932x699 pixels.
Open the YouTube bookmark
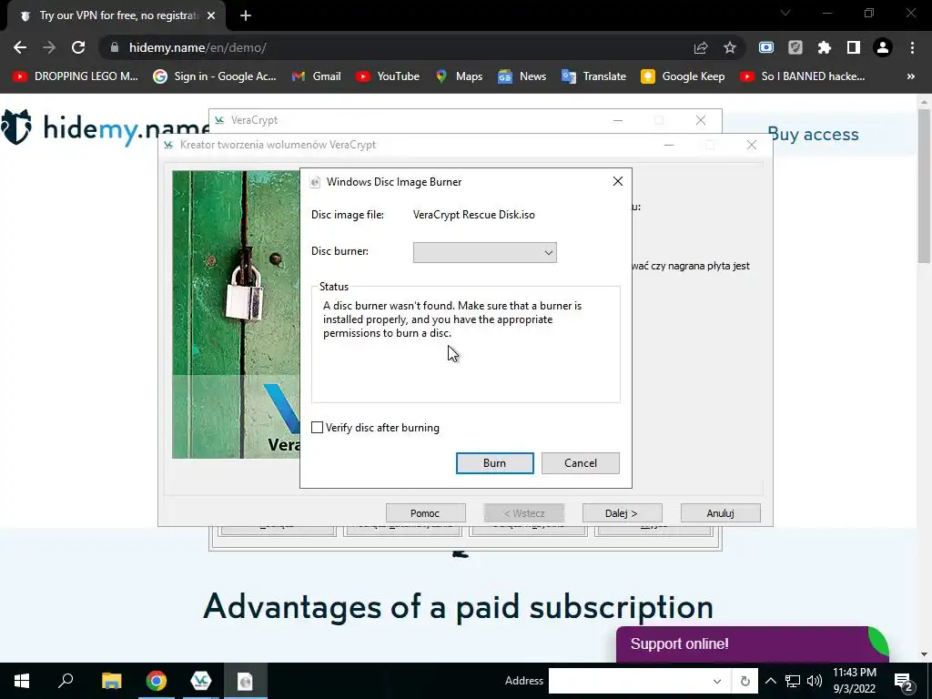point(388,76)
